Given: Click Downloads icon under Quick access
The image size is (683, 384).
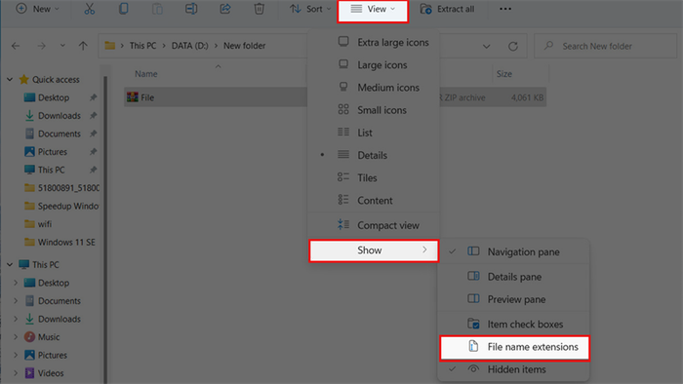Looking at the screenshot, I should pos(29,116).
